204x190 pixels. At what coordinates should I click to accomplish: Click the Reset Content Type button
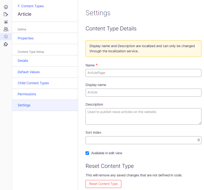tap(103, 184)
